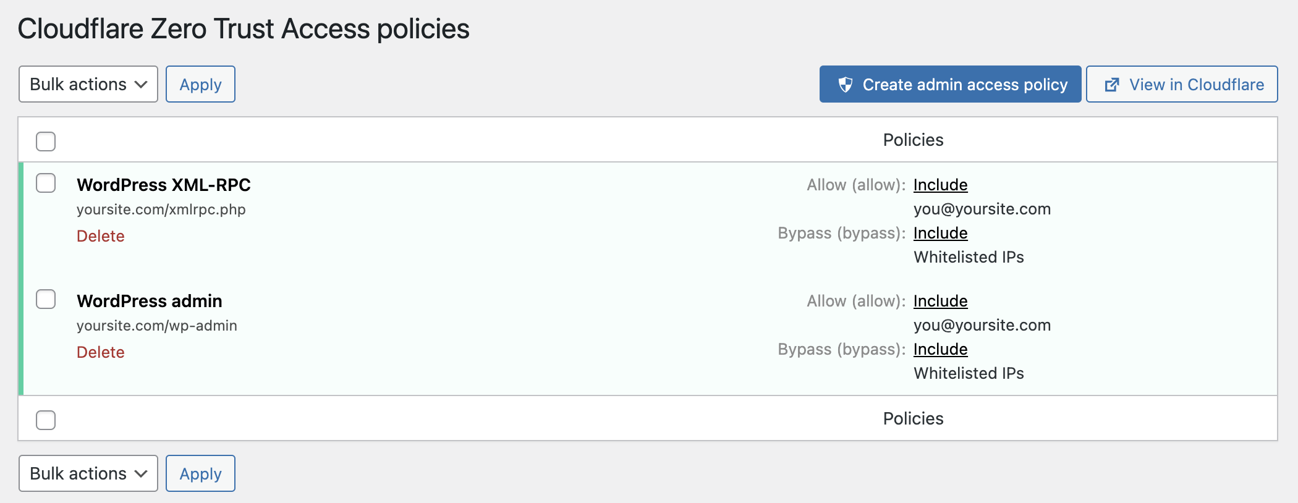Click Allow Include link for WordPress admin
Viewport: 1298px width, 503px height.
941,301
